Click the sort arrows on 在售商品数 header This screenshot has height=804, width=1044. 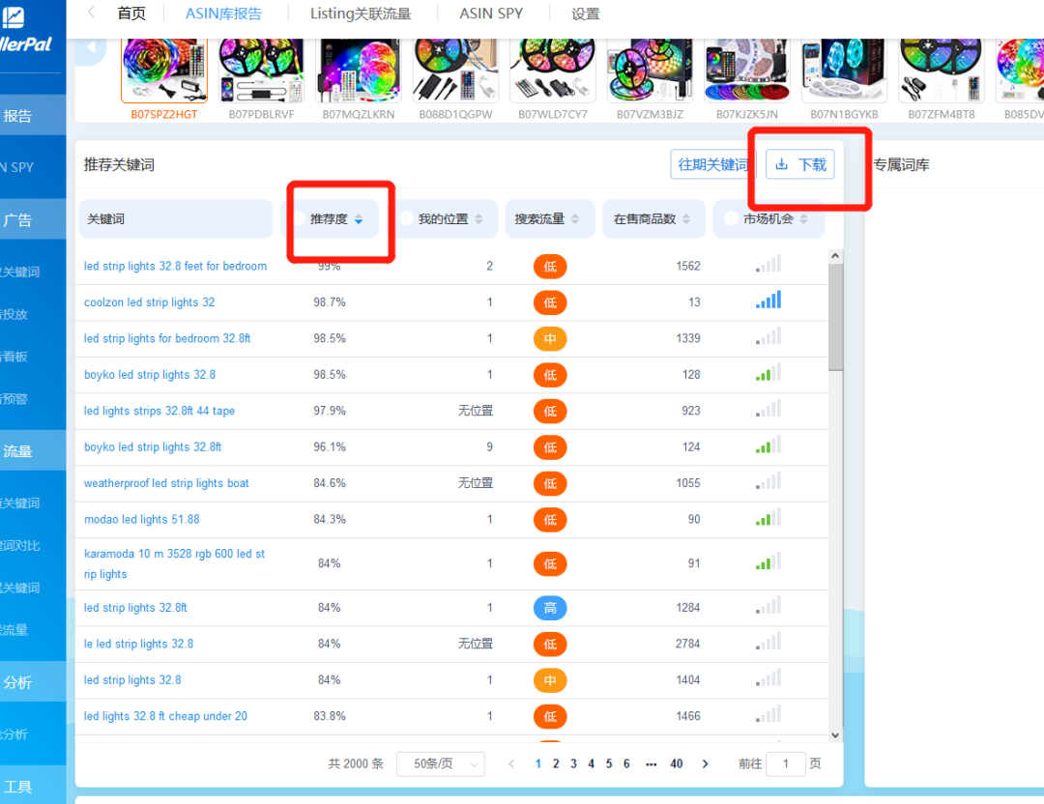click(x=688, y=219)
